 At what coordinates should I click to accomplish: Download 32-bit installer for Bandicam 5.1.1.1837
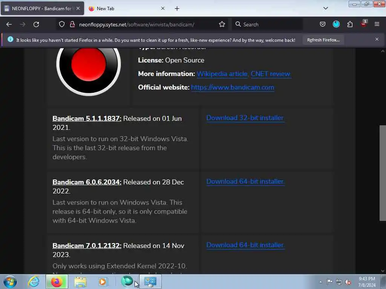pos(245,118)
